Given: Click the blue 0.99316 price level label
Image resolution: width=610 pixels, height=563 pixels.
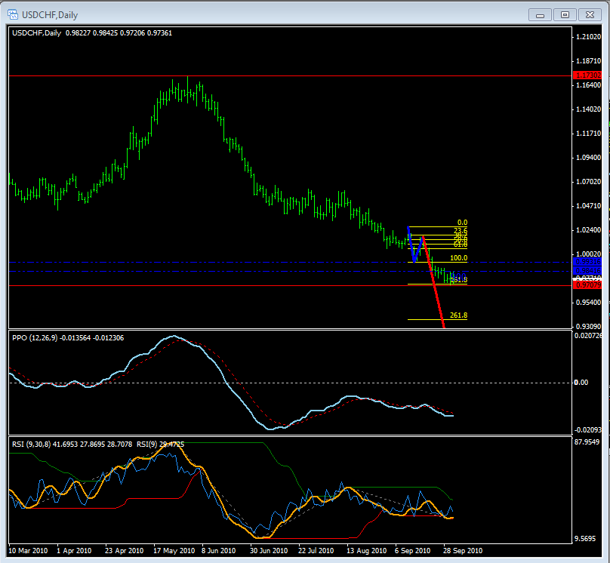Looking at the screenshot, I should pyautogui.click(x=587, y=262).
